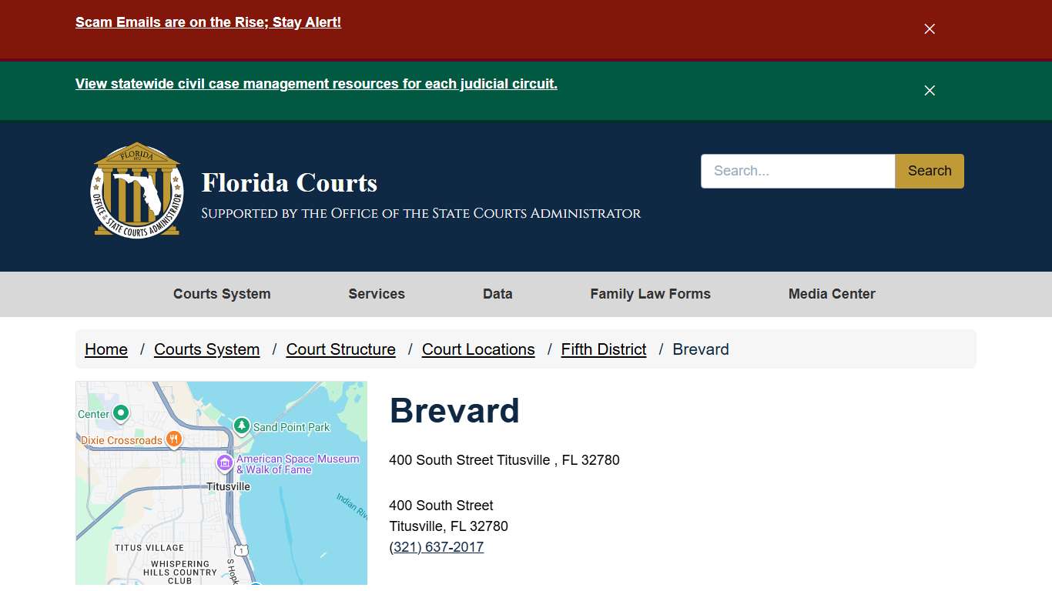The image size is (1052, 591).
Task: Click the Florida Courts seal logo
Action: (136, 190)
